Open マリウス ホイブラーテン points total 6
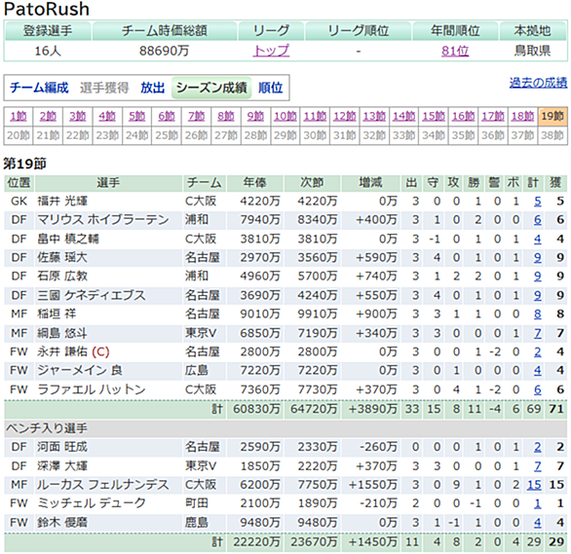The image size is (571, 554). coord(538,220)
